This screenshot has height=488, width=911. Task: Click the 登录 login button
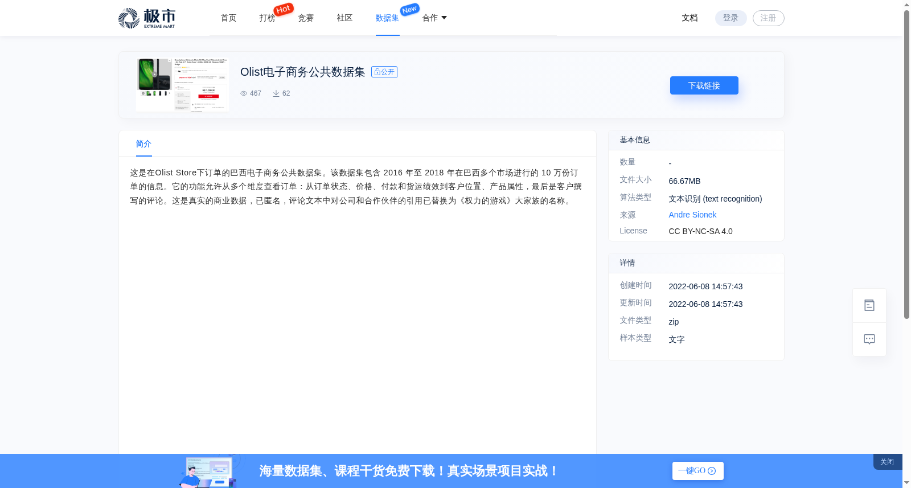click(731, 18)
